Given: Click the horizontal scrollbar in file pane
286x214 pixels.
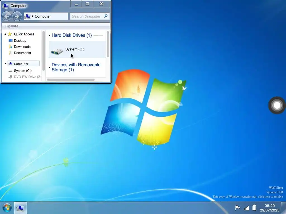Looking at the screenshot, I should [x=71, y=79].
